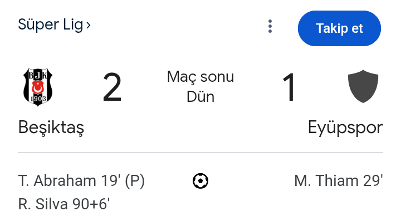Click Beşiktaş score number 2
This screenshot has width=401, height=221.
tap(112, 87)
